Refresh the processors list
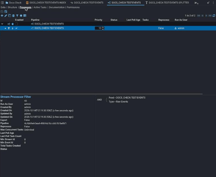Viewport: 216px width, 177px height. pyautogui.click(x=214, y=16)
